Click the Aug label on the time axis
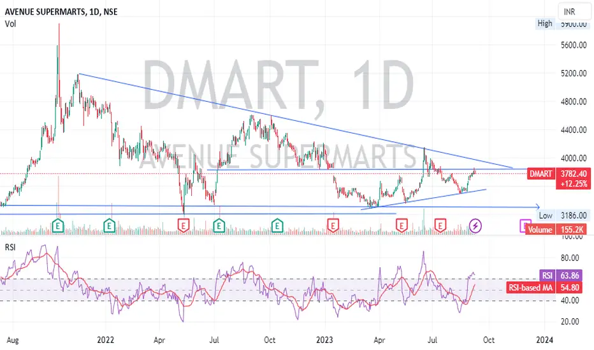This screenshot has height=350, width=594. click(x=13, y=340)
